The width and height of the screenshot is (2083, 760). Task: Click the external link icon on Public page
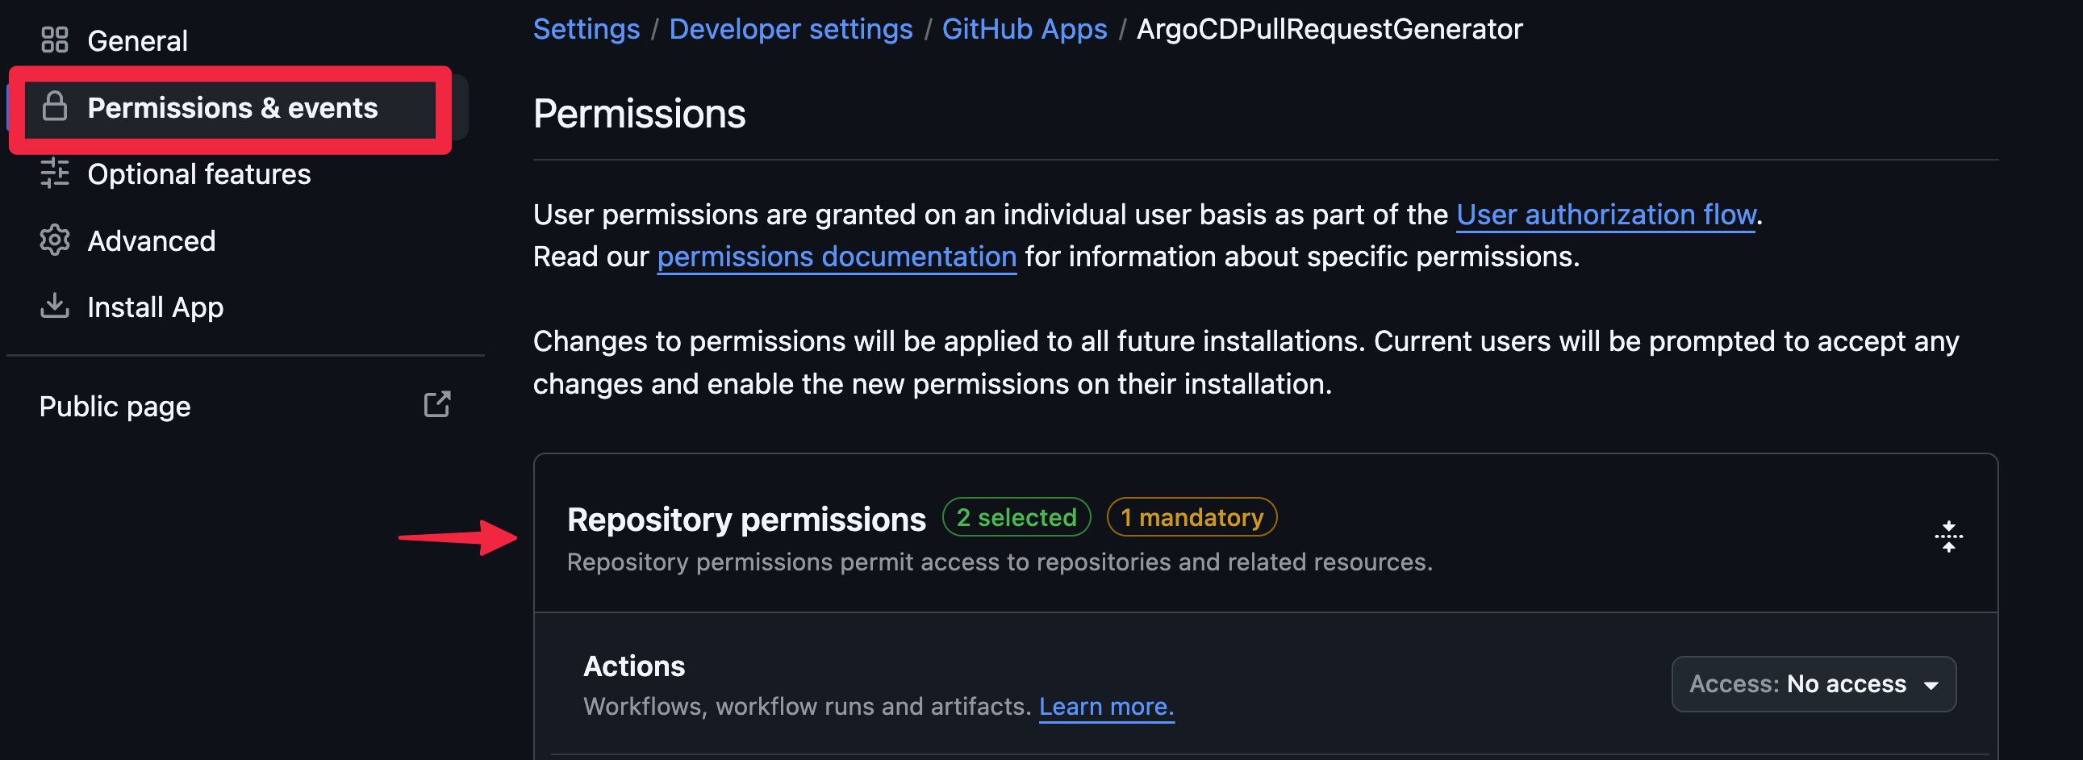437,404
